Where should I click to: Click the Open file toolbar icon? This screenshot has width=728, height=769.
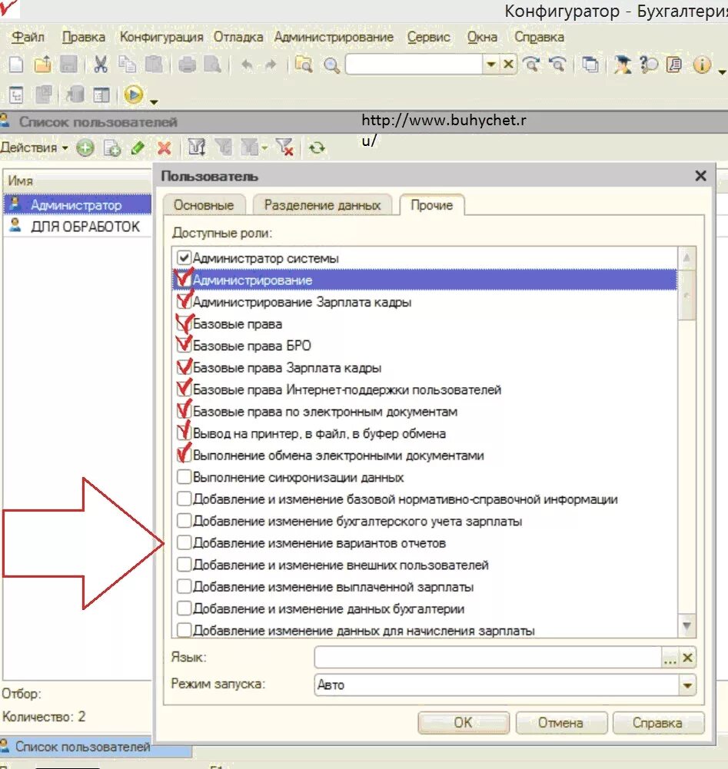43,65
